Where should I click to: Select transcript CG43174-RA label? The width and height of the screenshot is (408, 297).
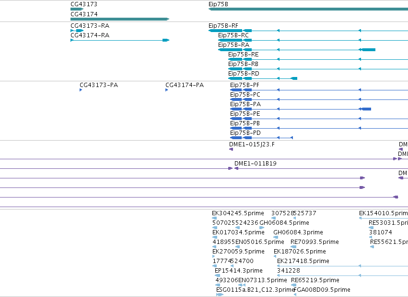pyautogui.click(x=90, y=35)
